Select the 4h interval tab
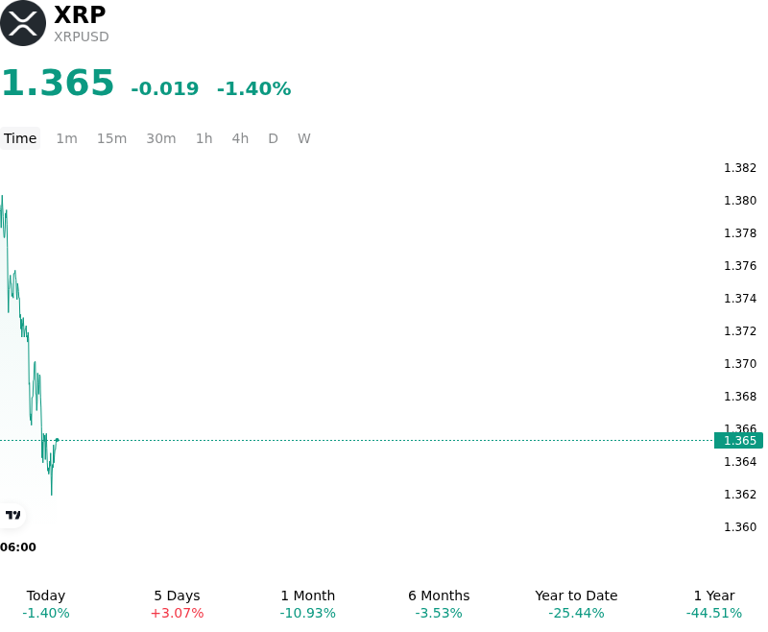768x632 pixels. [x=240, y=138]
